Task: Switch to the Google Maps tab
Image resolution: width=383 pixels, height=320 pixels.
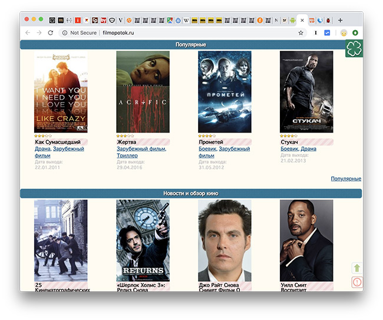Action: coord(170,20)
